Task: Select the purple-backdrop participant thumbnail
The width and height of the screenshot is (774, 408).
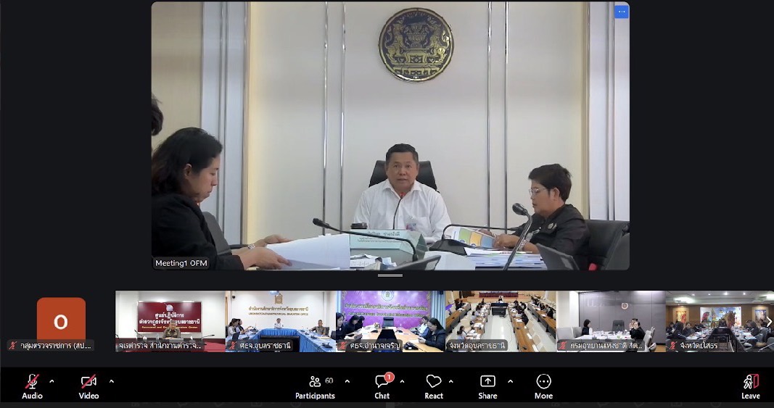Action: coord(390,321)
